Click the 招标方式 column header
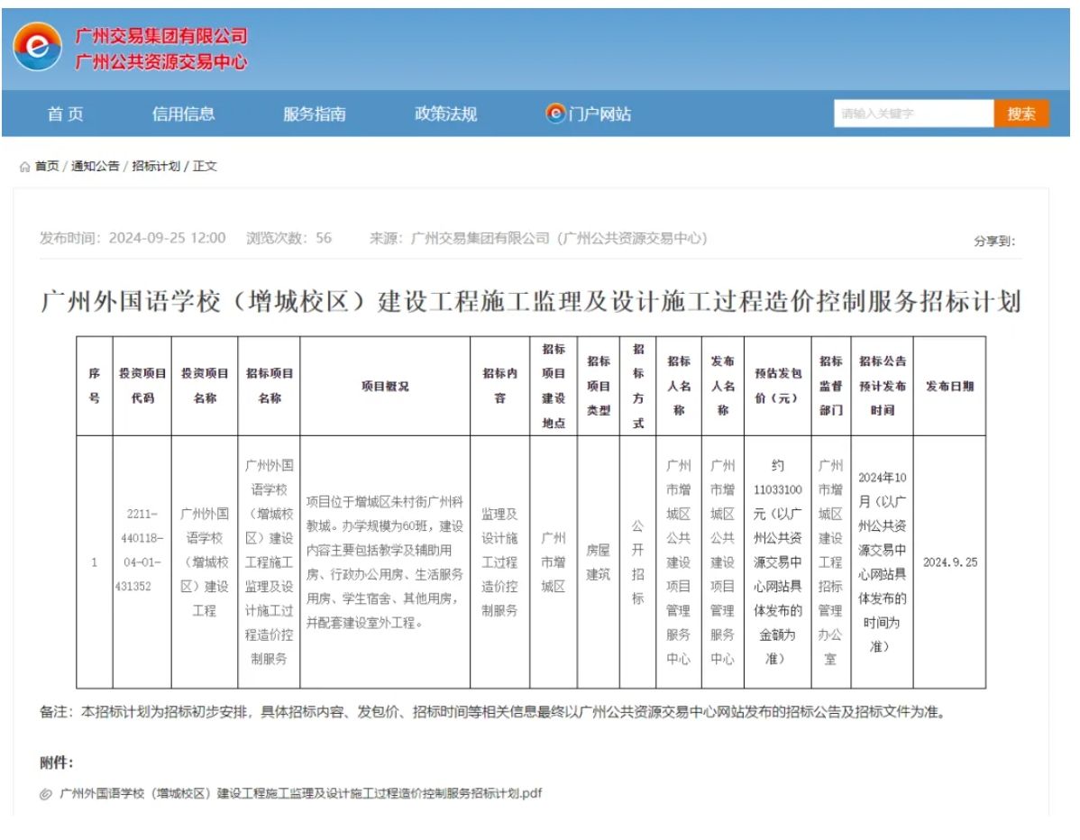1080x840 pixels. 638,386
